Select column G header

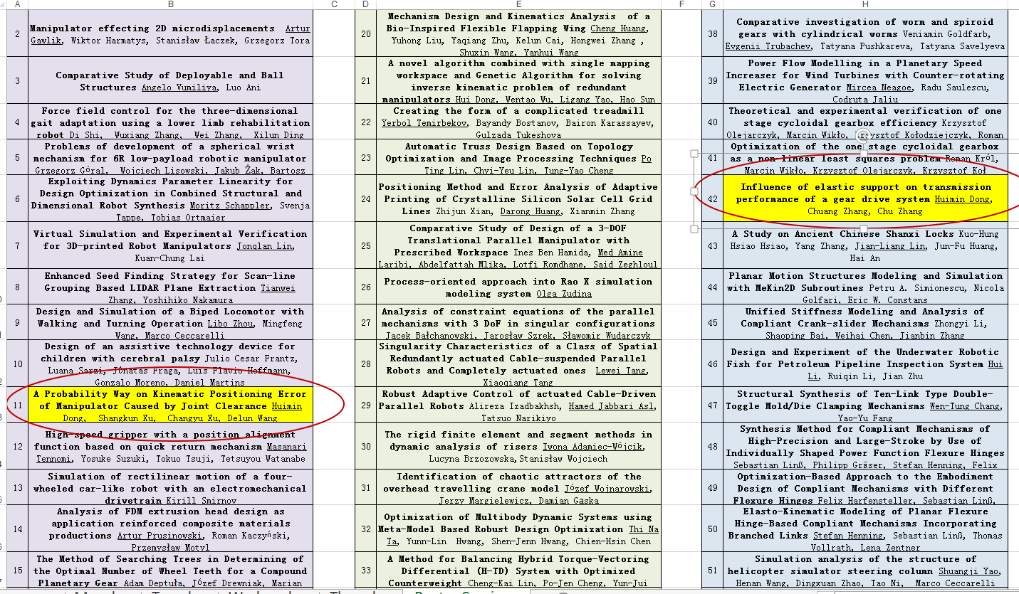tap(712, 4)
